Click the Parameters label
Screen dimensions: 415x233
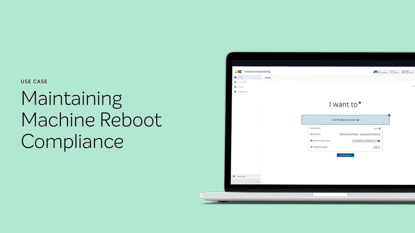[315, 128]
